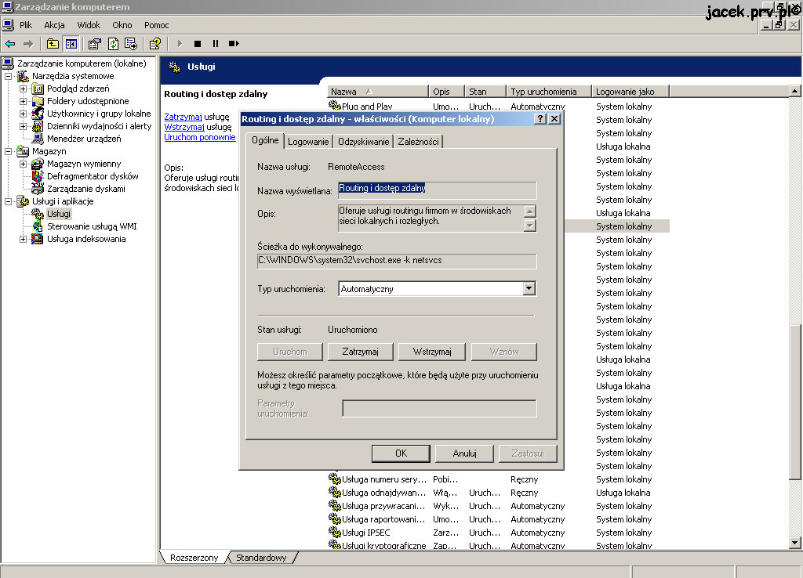
Task: Open the Pomoc menu
Action: (x=156, y=25)
